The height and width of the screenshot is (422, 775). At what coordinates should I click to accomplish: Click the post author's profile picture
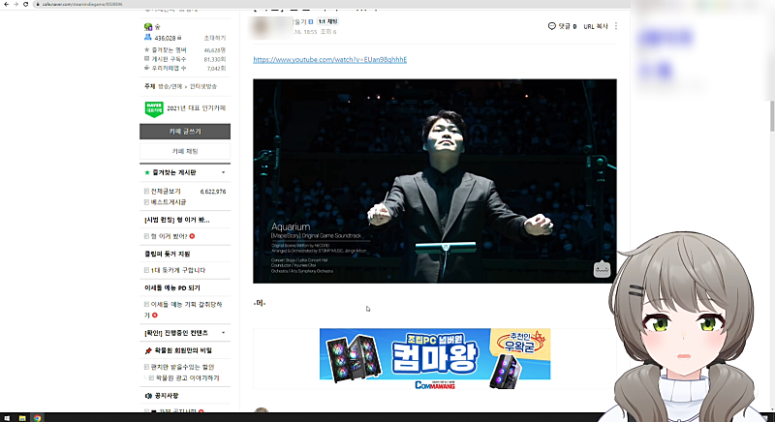pyautogui.click(x=262, y=27)
